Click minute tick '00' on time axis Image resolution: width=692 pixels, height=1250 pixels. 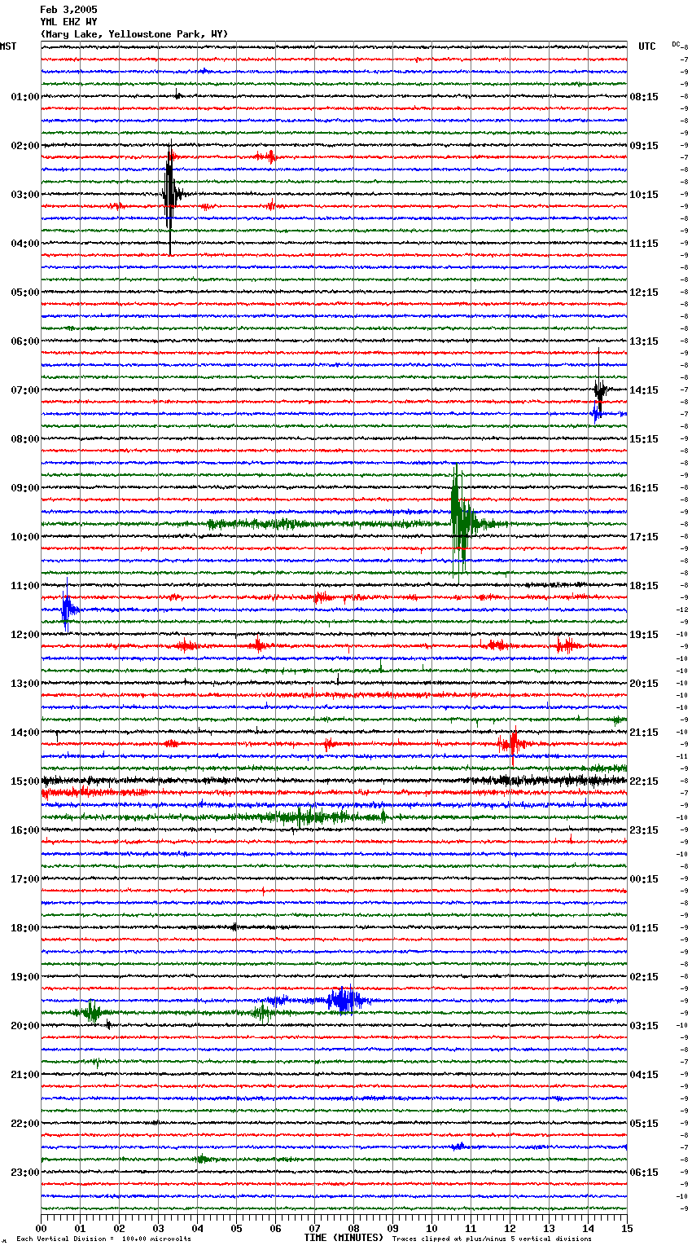pyautogui.click(x=42, y=1228)
